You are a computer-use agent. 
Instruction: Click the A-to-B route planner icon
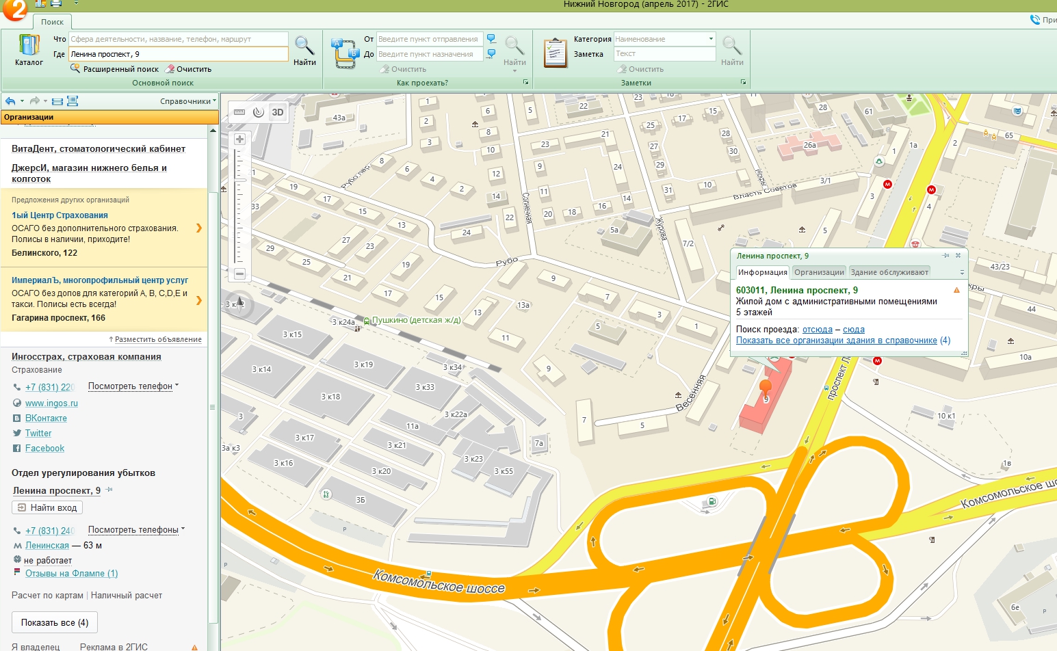(x=345, y=53)
